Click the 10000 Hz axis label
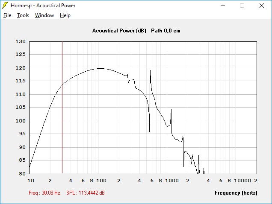Viewport: 272px width, 204px height. pyautogui.click(x=242, y=181)
